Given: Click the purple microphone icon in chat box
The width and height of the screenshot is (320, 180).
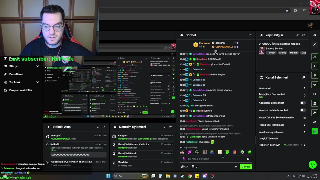Looking at the screenshot, I should (x=184, y=159).
